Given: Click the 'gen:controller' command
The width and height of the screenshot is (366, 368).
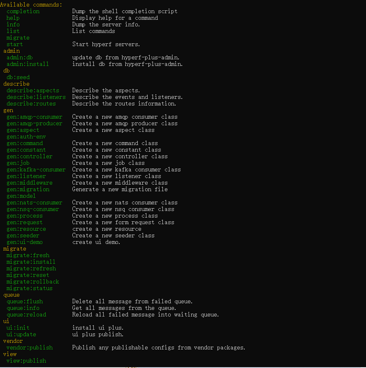Looking at the screenshot, I should tap(30, 156).
